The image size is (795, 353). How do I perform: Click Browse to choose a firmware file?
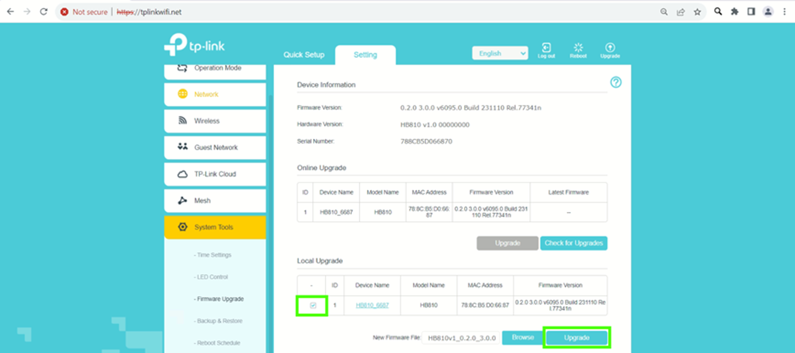(523, 338)
